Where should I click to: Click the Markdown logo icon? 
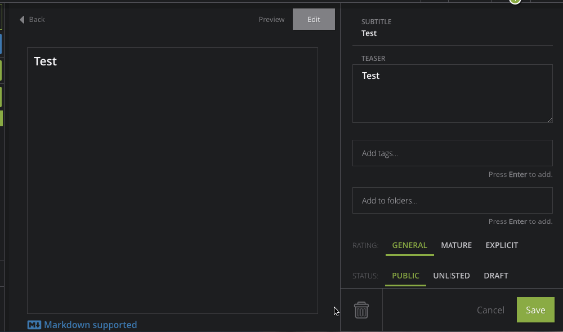pos(34,325)
